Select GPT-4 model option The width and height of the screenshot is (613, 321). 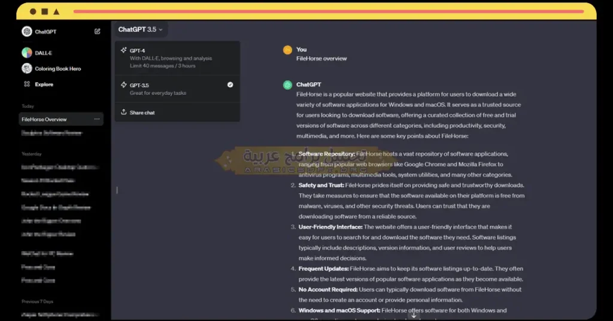pyautogui.click(x=177, y=58)
